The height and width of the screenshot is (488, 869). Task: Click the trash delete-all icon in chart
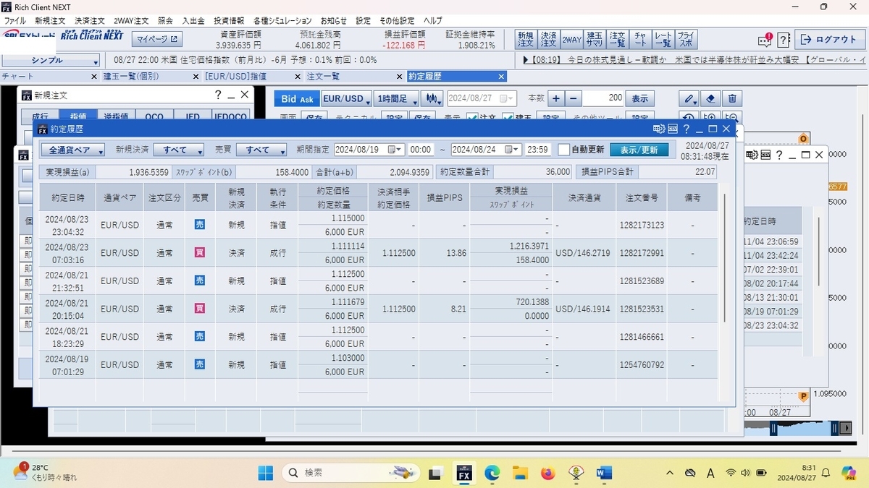tap(732, 98)
